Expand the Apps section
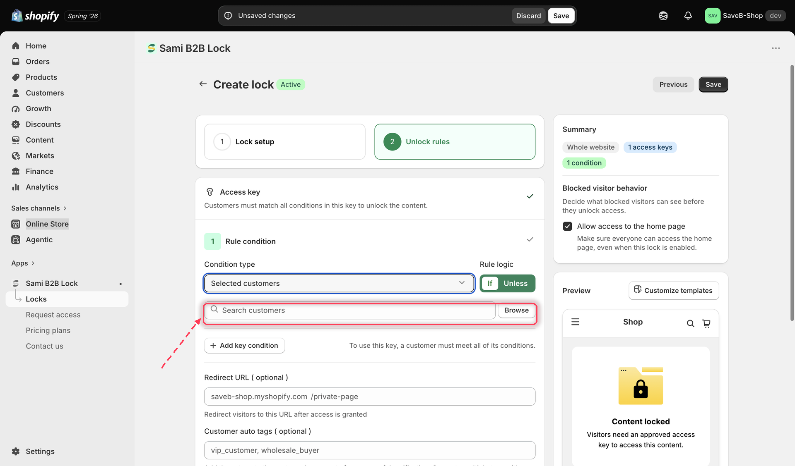 (x=23, y=263)
